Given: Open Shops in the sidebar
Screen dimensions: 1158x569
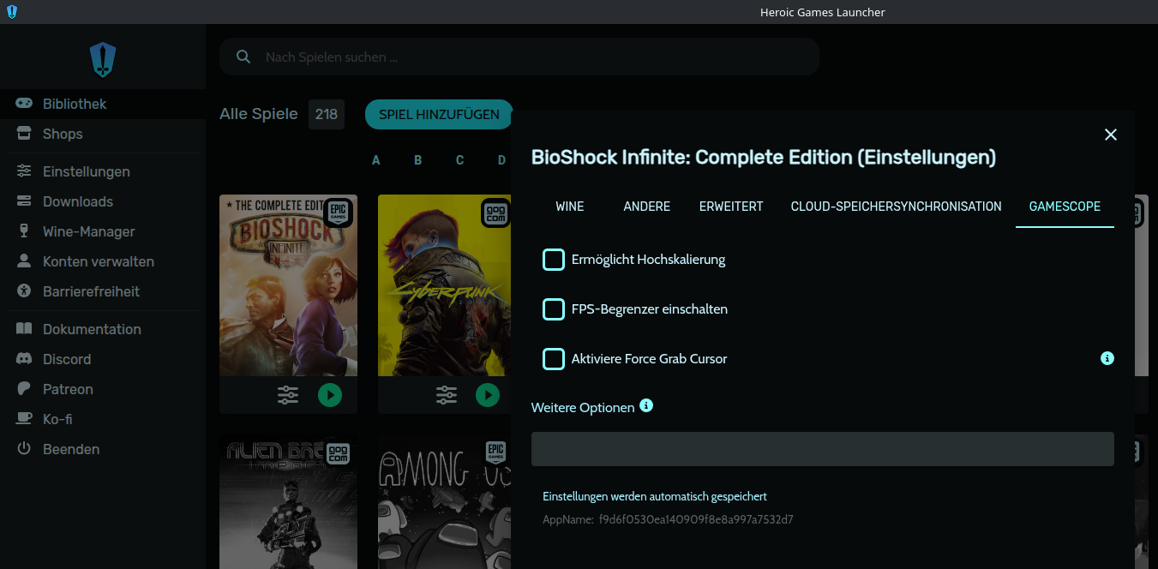Looking at the screenshot, I should [x=103, y=134].
